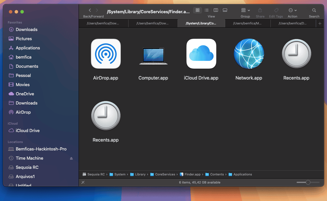Open AirDrop.app
327x201 pixels.
point(106,54)
